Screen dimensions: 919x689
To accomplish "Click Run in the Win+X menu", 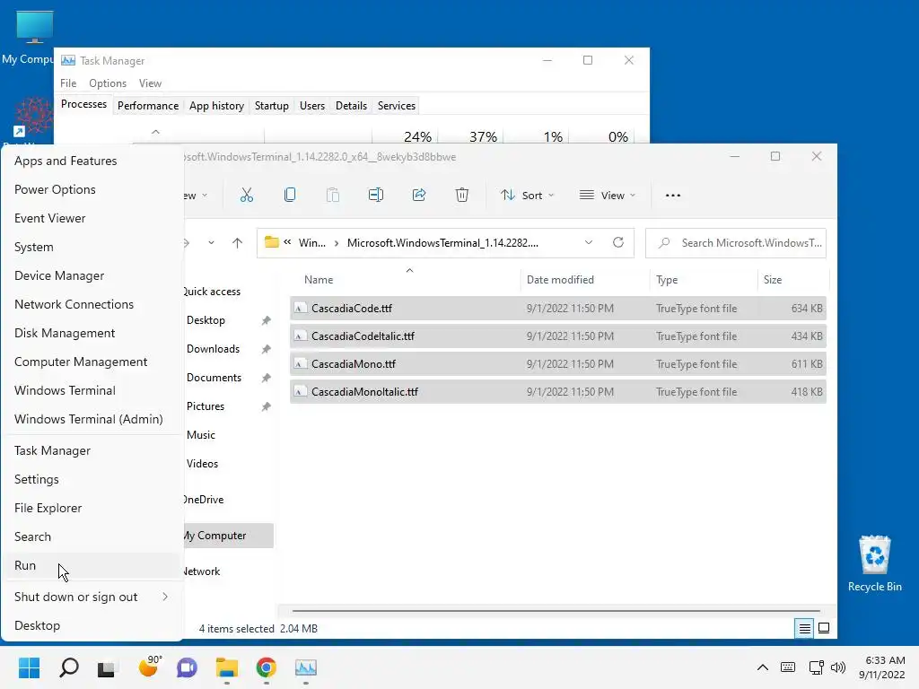I will (x=92, y=565).
